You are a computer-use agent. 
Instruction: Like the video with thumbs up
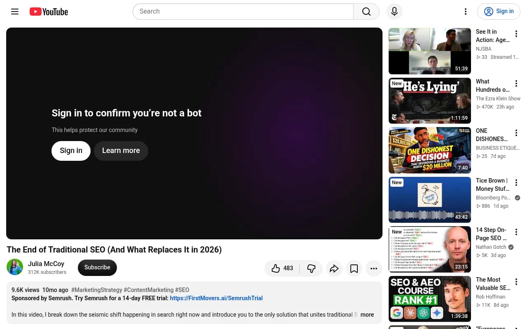282,269
